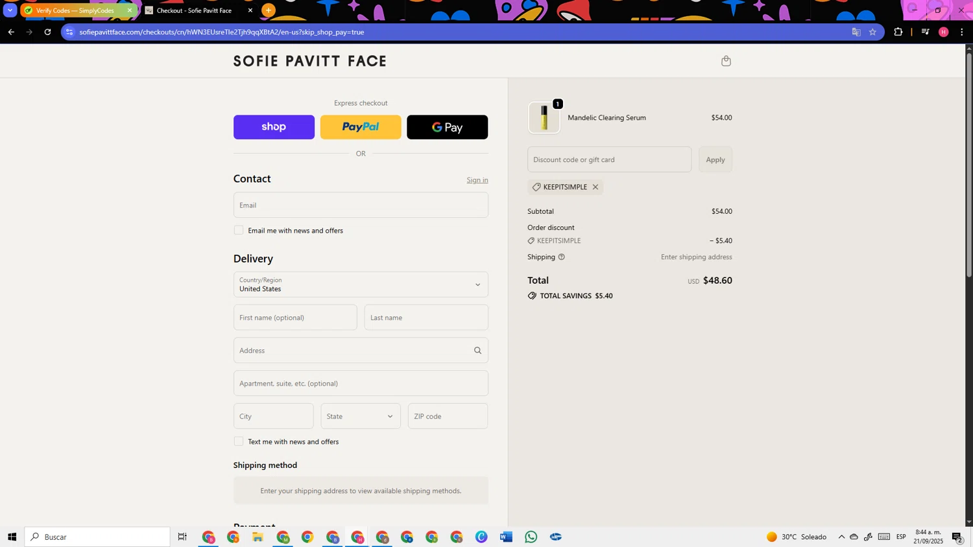973x547 pixels.
Task: Bookmark this page with the star icon
Action: pyautogui.click(x=872, y=32)
